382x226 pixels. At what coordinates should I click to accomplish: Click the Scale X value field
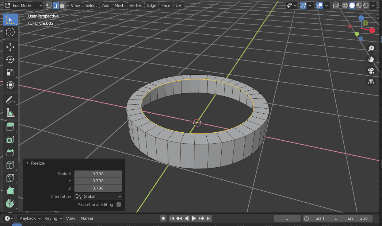point(98,174)
